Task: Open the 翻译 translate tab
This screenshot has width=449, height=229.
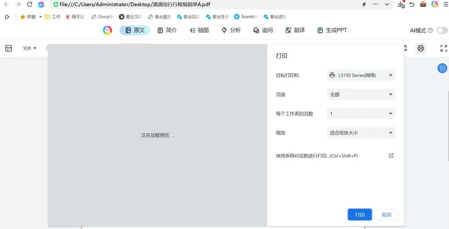Action: point(295,30)
